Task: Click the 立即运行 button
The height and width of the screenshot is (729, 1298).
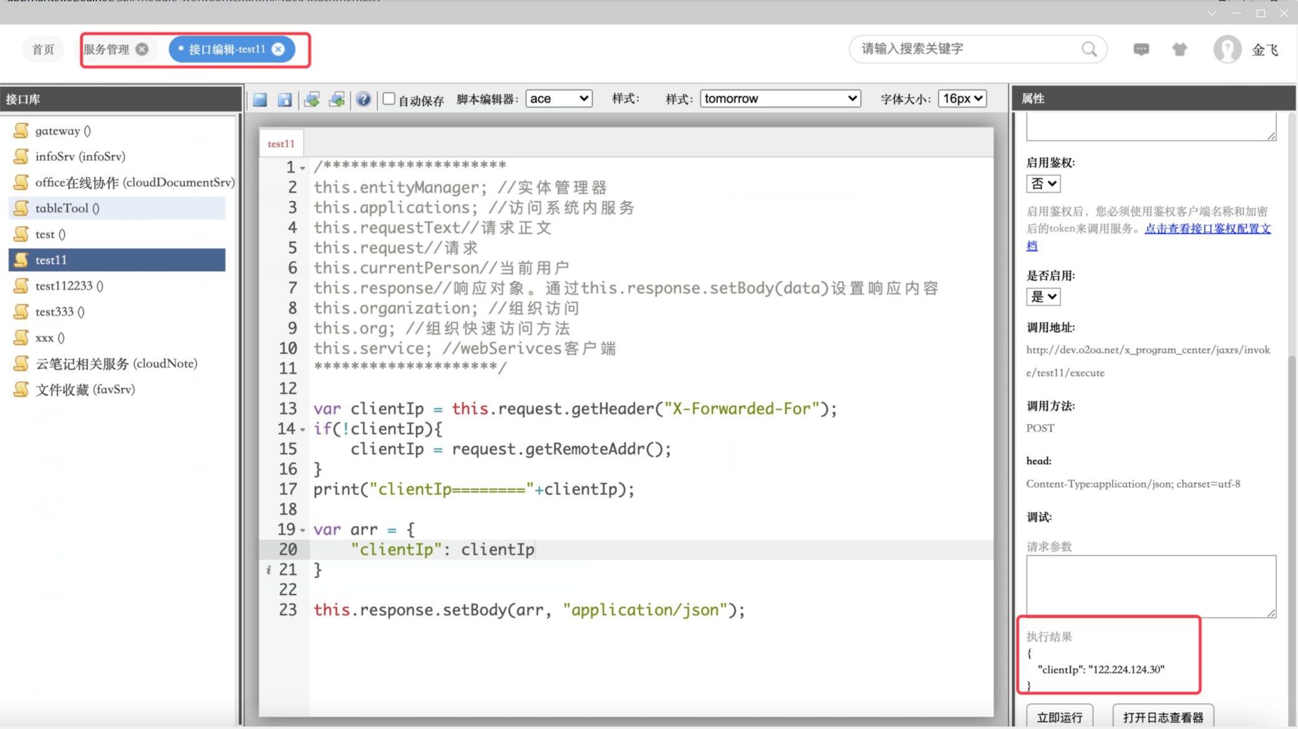Action: (x=1059, y=717)
